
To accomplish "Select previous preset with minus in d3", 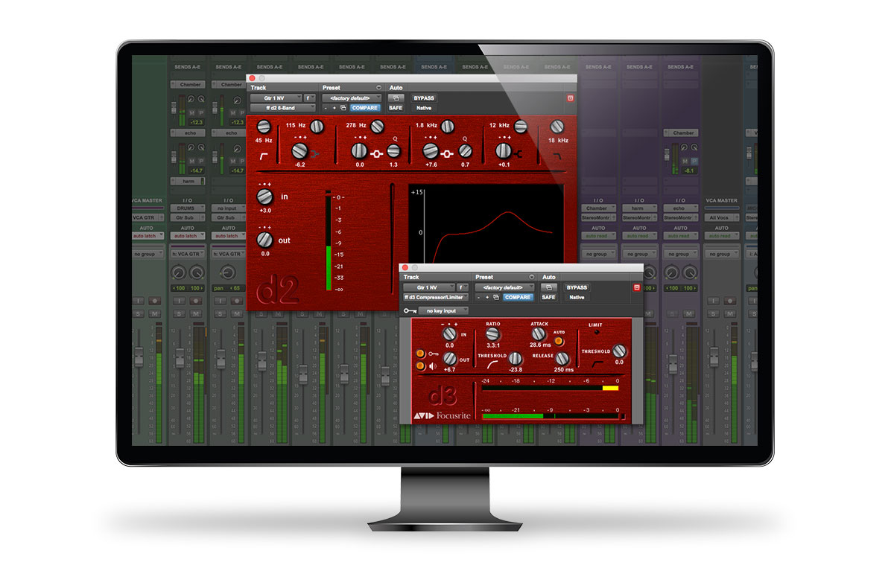I will [478, 298].
